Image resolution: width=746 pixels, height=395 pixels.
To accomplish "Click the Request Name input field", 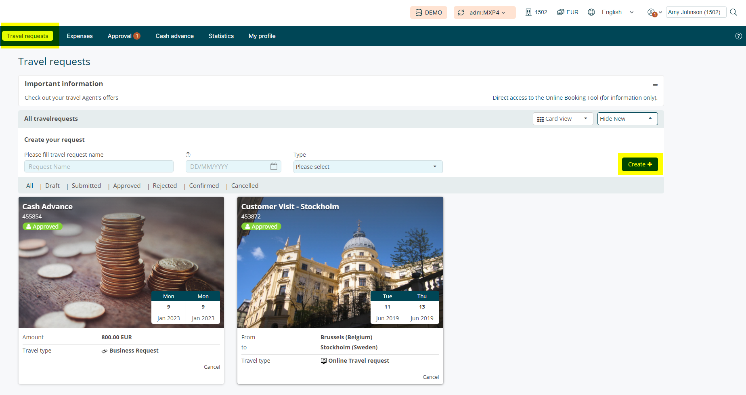I will [98, 167].
